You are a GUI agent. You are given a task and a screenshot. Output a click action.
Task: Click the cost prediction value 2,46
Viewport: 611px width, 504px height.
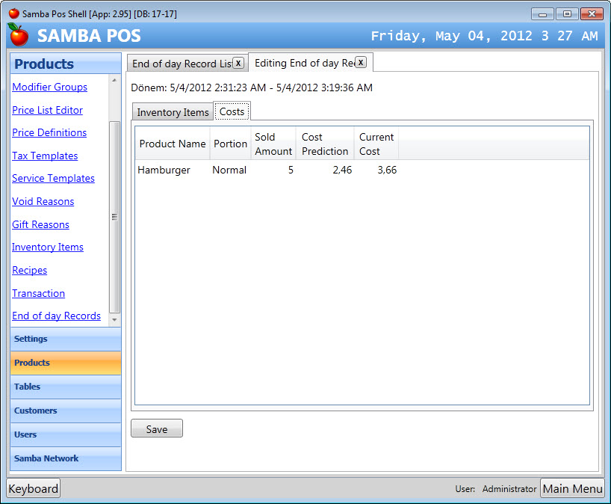(x=342, y=170)
